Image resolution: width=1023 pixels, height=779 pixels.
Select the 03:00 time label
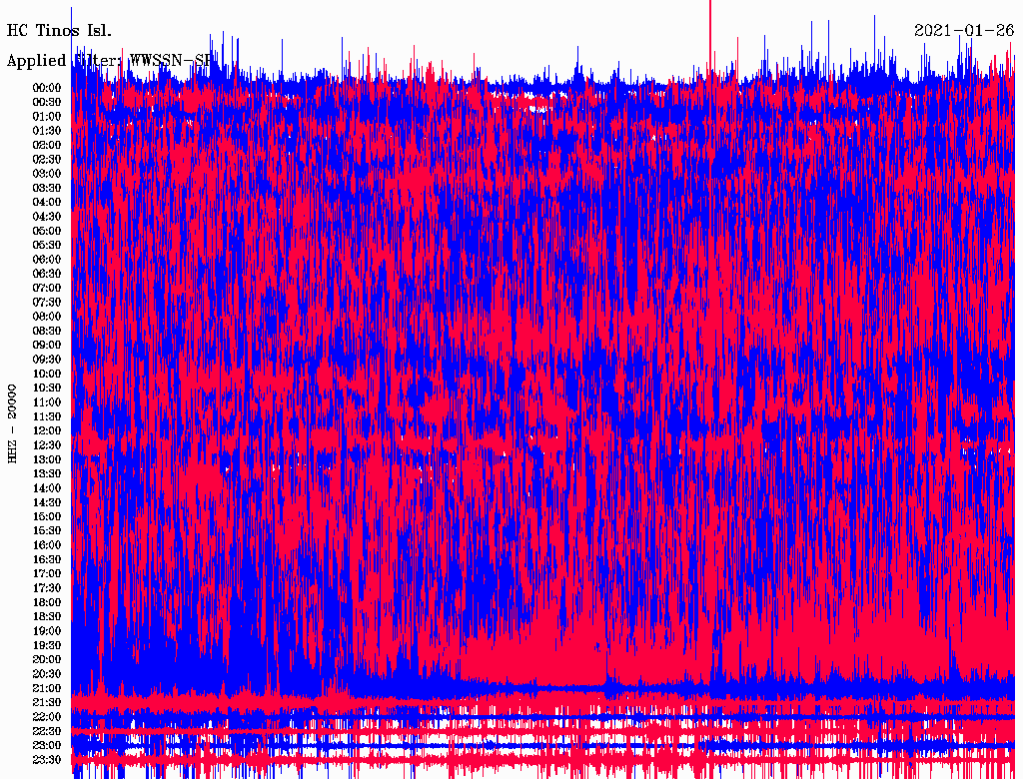tap(46, 174)
